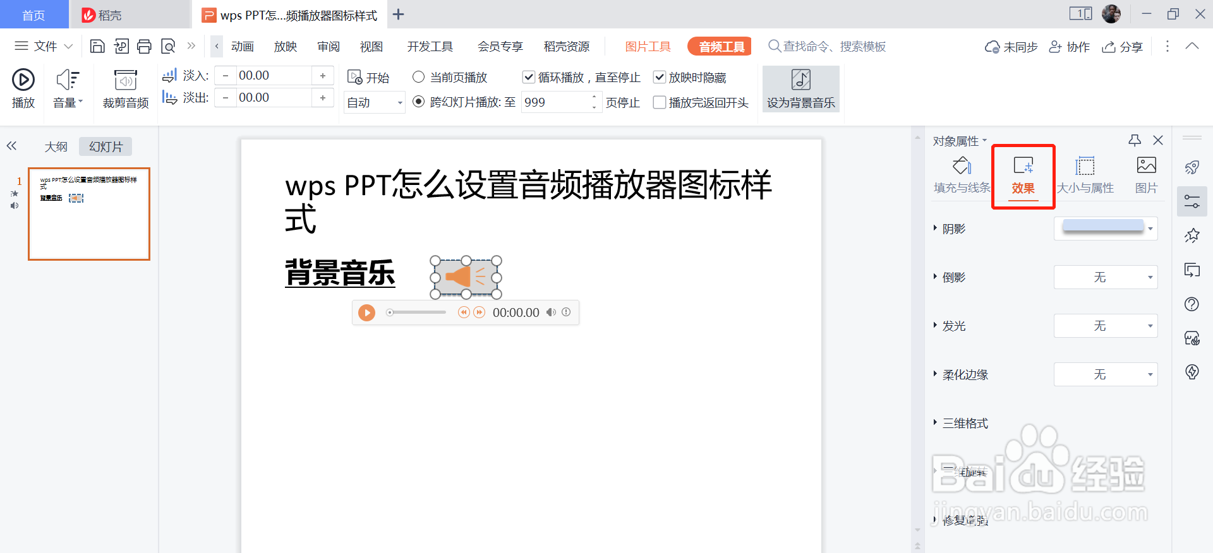This screenshot has height=553, width=1213.
Task: Open the Volume (音量) menu
Action: coord(68,89)
